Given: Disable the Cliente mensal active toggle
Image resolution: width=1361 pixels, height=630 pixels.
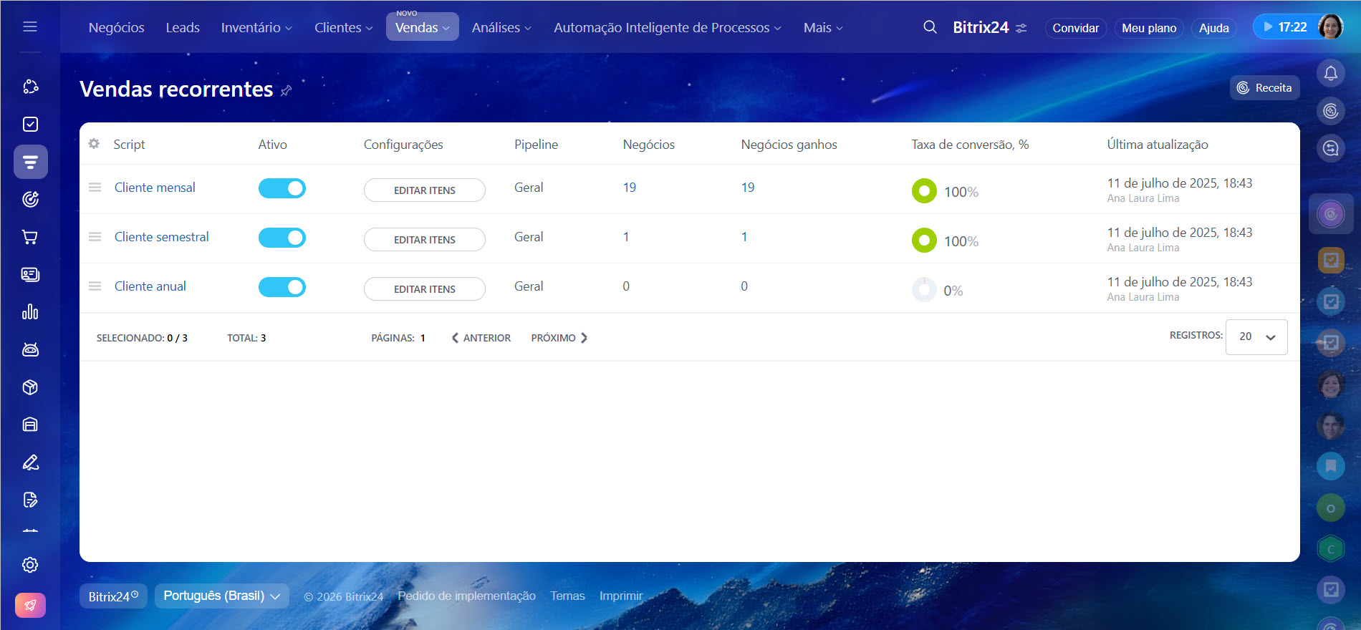Looking at the screenshot, I should click(282, 188).
